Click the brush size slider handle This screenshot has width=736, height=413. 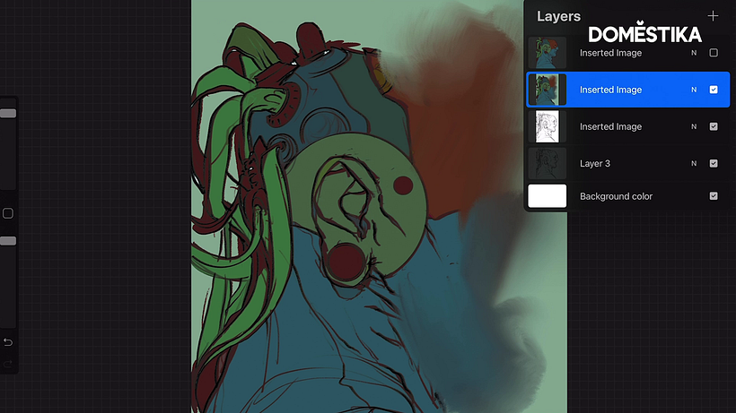coord(8,114)
